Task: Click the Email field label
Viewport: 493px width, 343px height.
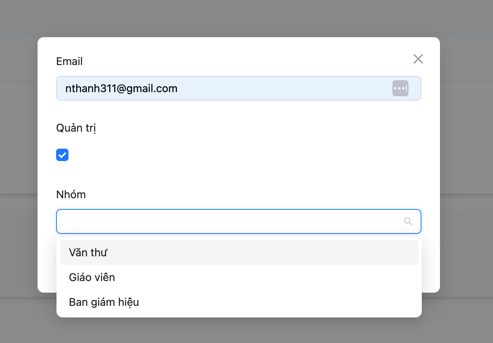Action: click(x=70, y=62)
